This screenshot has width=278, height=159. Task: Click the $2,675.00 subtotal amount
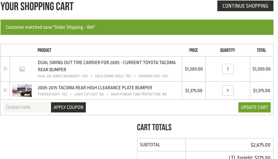click(260, 145)
